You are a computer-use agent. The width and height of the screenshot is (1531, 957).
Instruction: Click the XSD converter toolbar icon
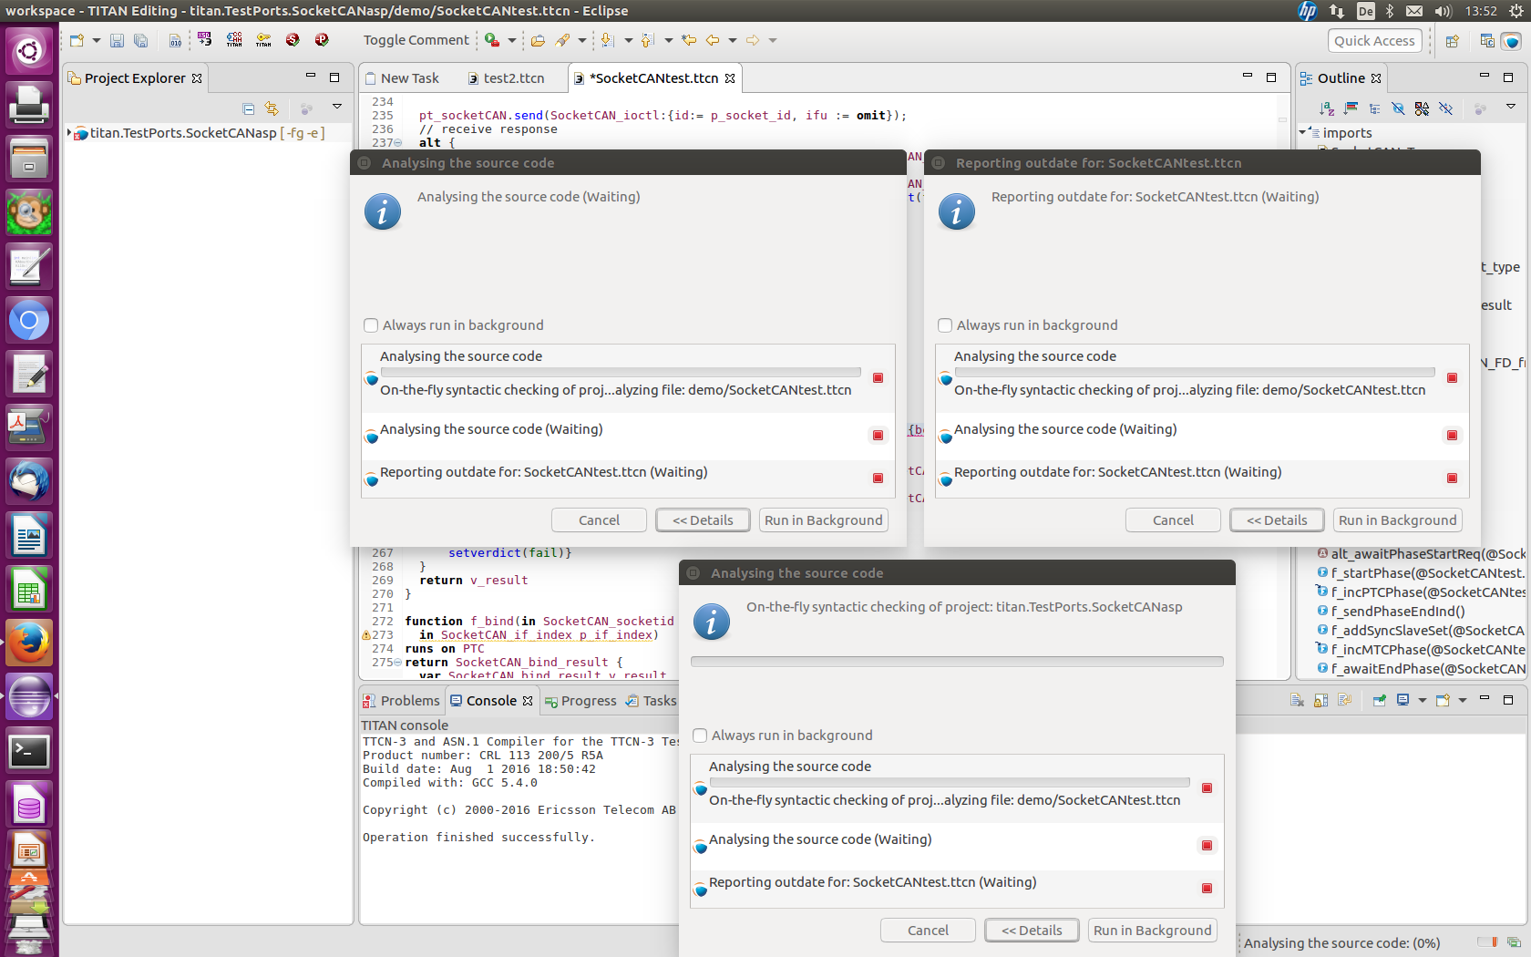pyautogui.click(x=204, y=39)
